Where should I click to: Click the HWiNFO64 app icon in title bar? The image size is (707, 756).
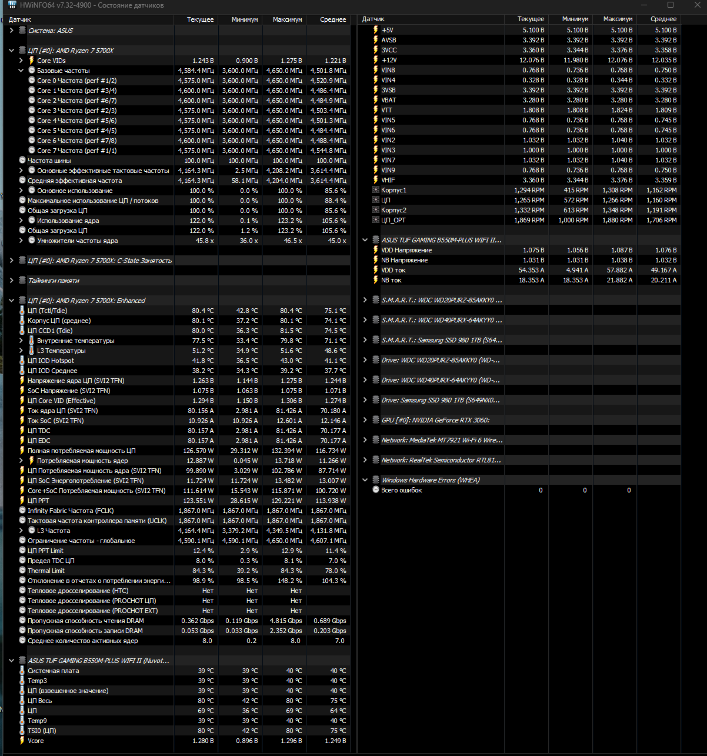(x=12, y=5)
